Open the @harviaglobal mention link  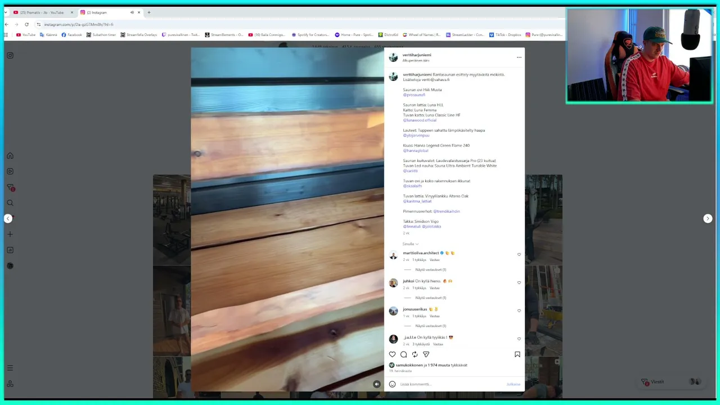click(416, 151)
